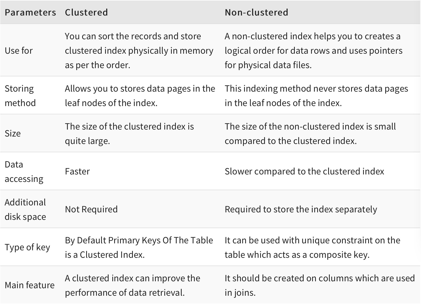Click the 'Data accessing' row label
Image resolution: width=421 pixels, height=304 pixels.
click(x=24, y=172)
